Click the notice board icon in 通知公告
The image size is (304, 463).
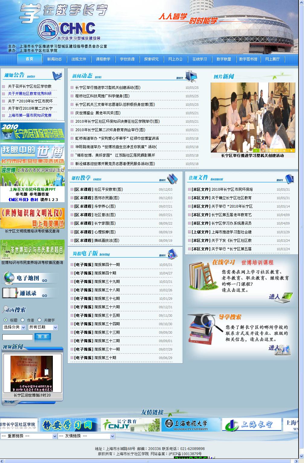click(57, 76)
